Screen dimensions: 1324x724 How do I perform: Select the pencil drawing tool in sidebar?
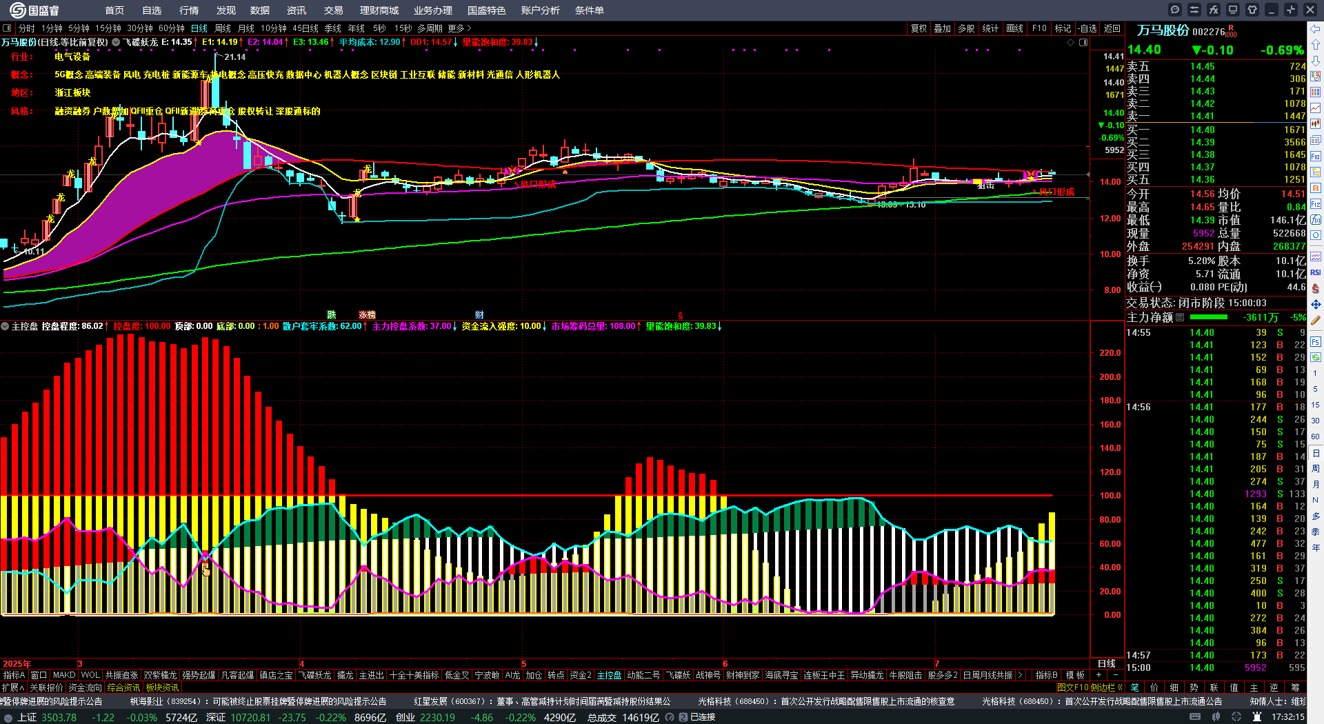click(x=1316, y=320)
